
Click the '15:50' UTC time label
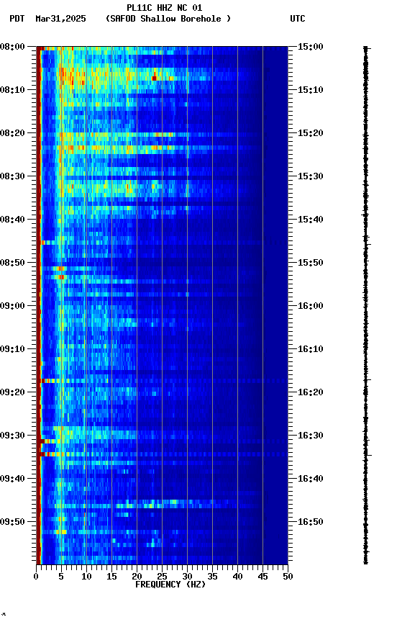311,263
